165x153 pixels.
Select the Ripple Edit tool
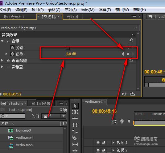click(x=75, y=119)
